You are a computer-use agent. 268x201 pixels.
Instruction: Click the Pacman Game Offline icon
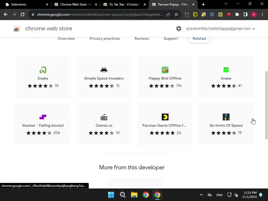pyautogui.click(x=165, y=117)
